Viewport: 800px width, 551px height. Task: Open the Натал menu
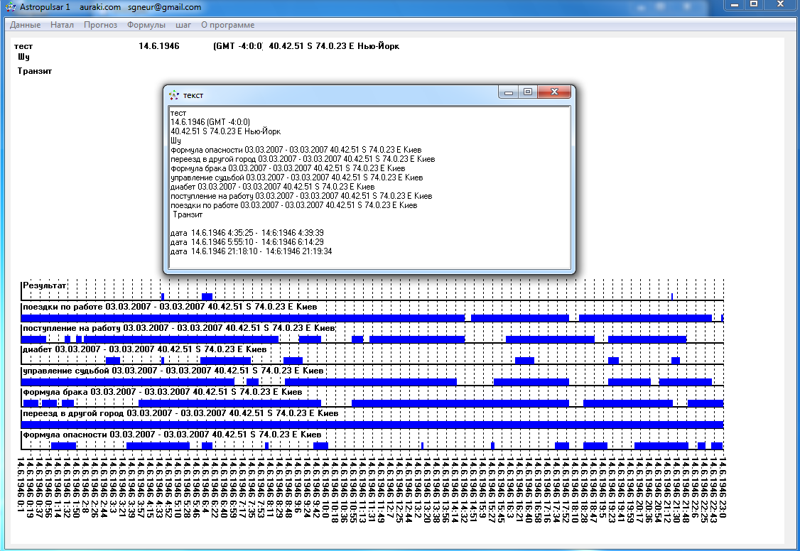[62, 25]
